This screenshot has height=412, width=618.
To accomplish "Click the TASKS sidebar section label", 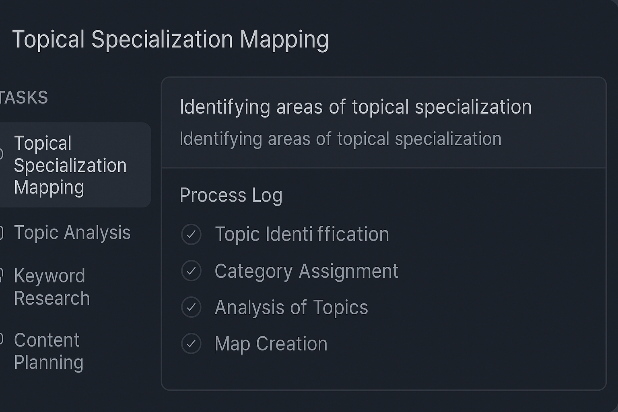I will pos(24,98).
